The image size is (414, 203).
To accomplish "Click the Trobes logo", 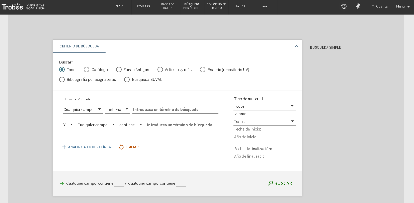I will [x=12, y=7].
